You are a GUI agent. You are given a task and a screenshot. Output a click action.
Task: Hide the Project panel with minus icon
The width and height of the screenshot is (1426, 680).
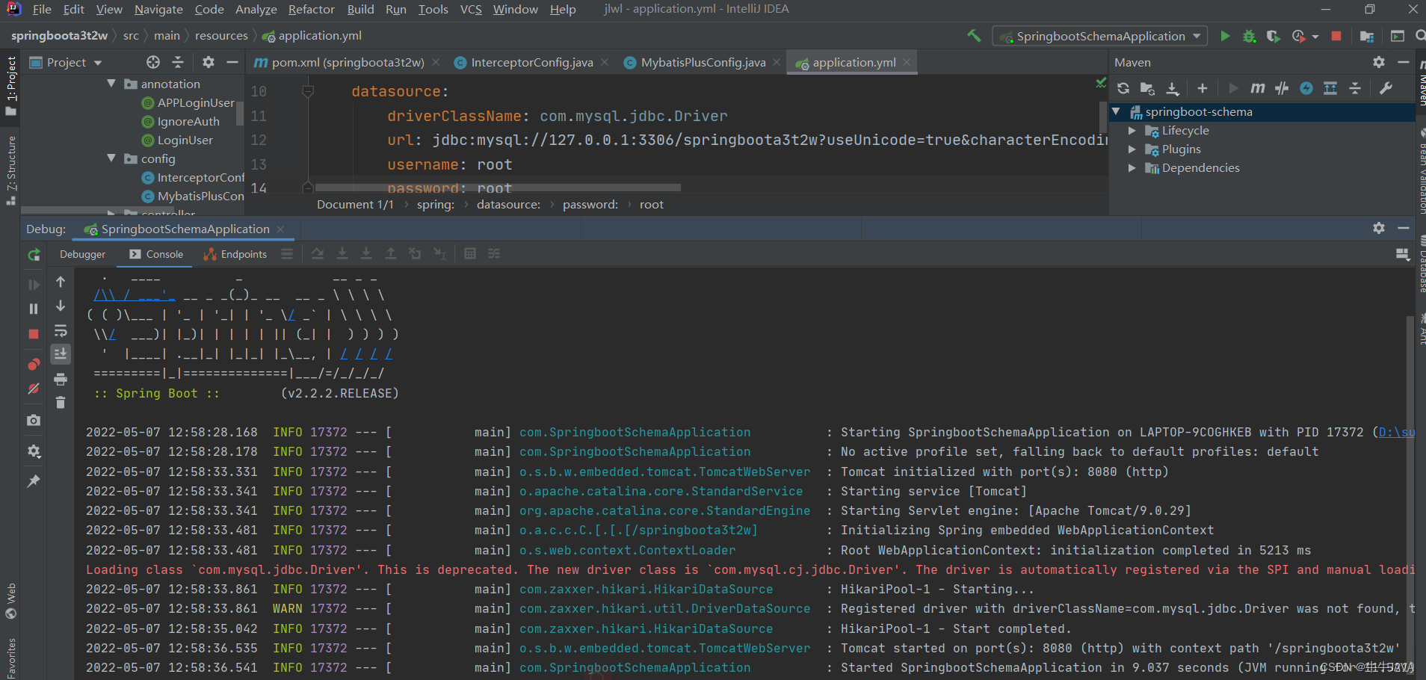pos(232,62)
